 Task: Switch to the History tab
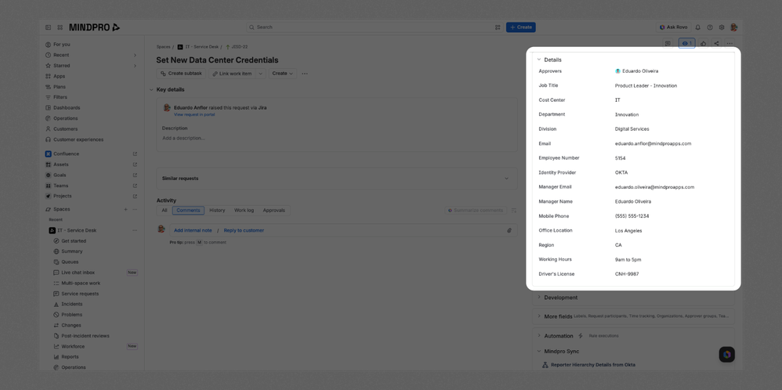tap(217, 211)
